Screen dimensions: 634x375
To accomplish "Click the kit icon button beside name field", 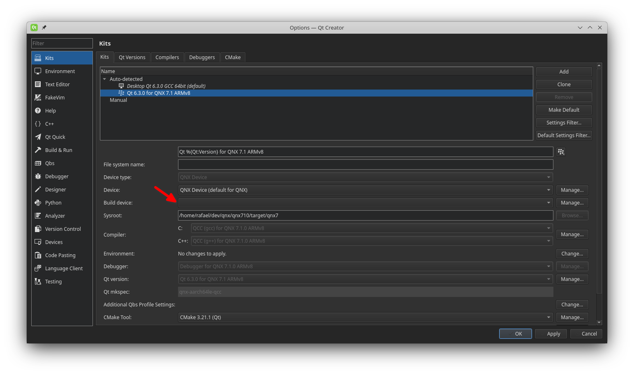I will coord(561,152).
